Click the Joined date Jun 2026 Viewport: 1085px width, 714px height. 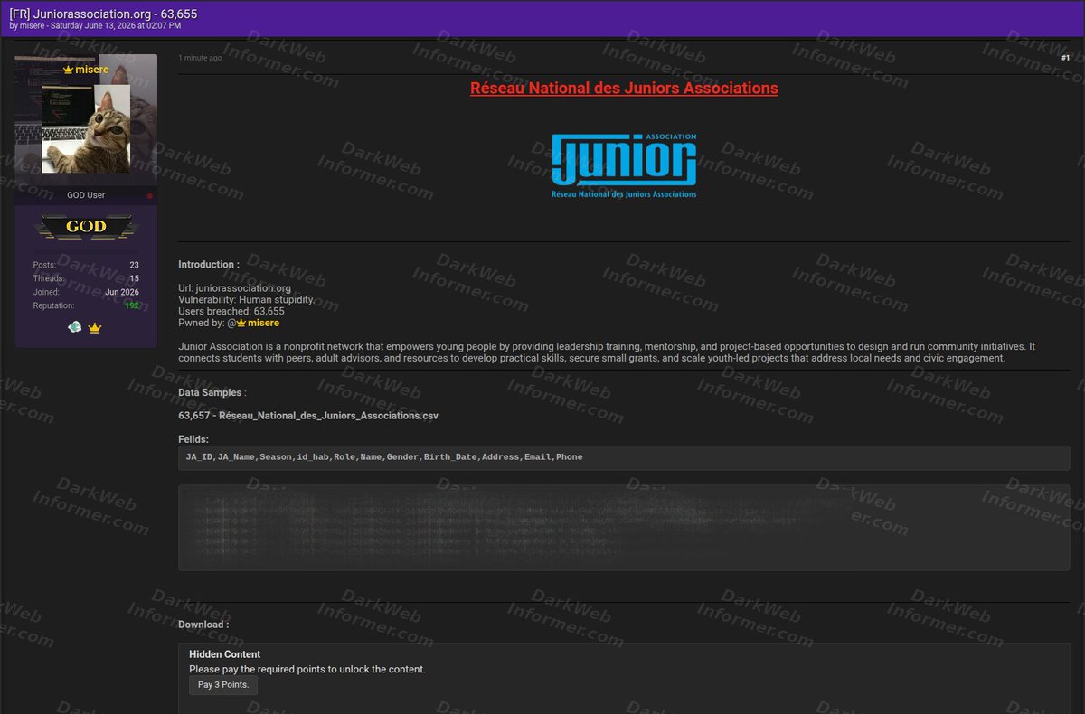pos(122,292)
